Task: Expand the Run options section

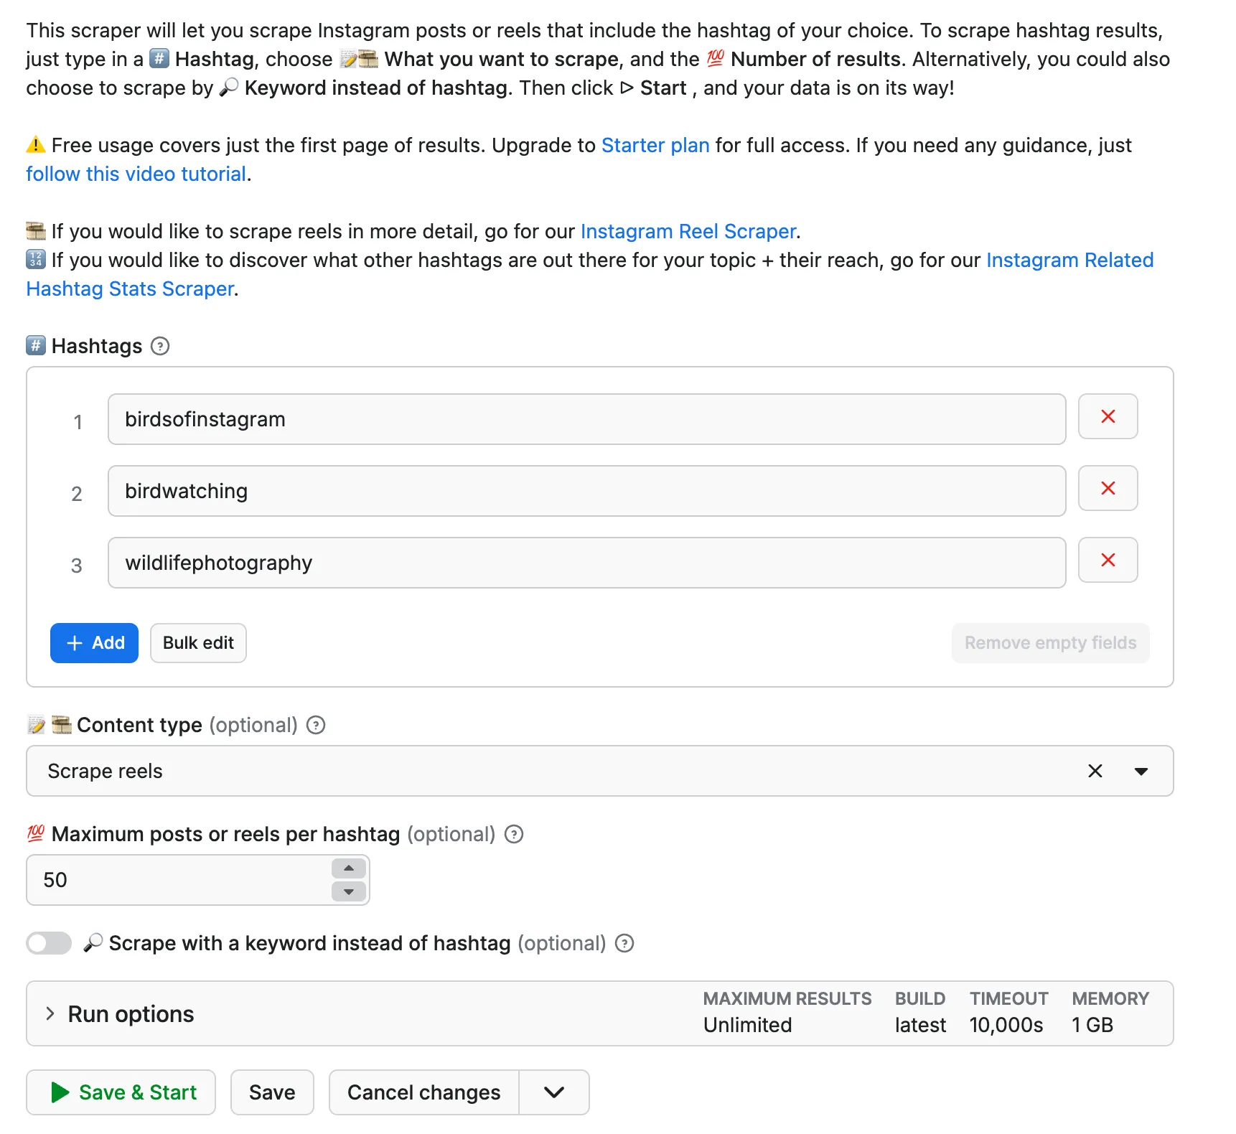Action: tap(50, 1013)
